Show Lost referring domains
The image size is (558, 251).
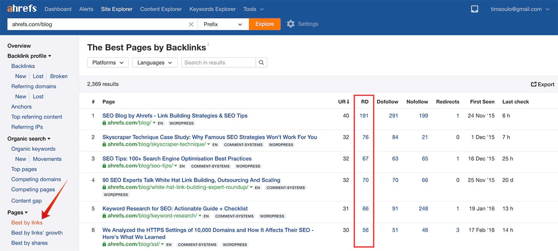click(38, 96)
